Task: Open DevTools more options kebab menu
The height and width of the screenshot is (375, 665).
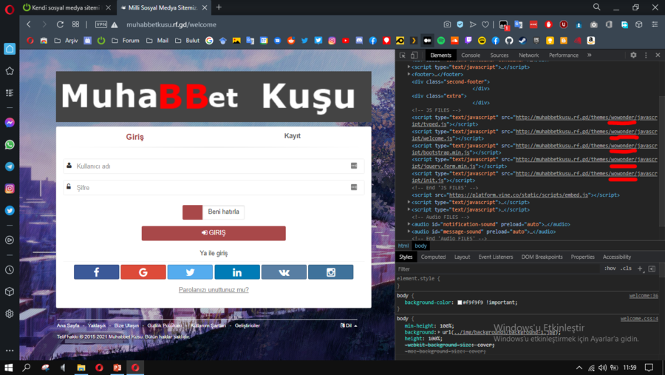Action: 646,55
